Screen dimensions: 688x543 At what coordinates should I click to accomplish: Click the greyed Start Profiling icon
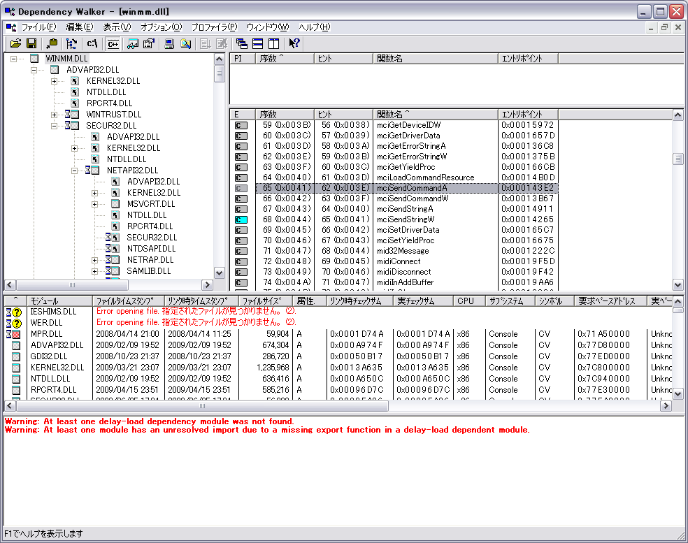pos(206,43)
